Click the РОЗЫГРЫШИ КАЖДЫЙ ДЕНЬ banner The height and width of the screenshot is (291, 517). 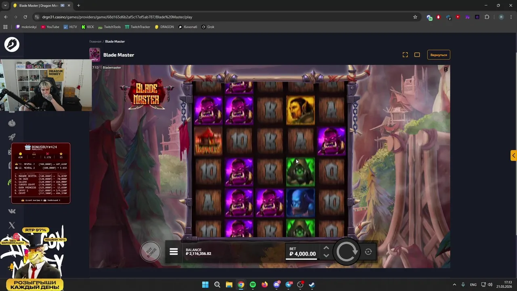(34, 285)
